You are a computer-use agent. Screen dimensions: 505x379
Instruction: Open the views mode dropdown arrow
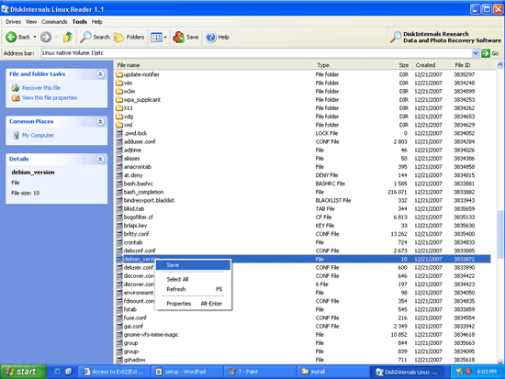[165, 38]
